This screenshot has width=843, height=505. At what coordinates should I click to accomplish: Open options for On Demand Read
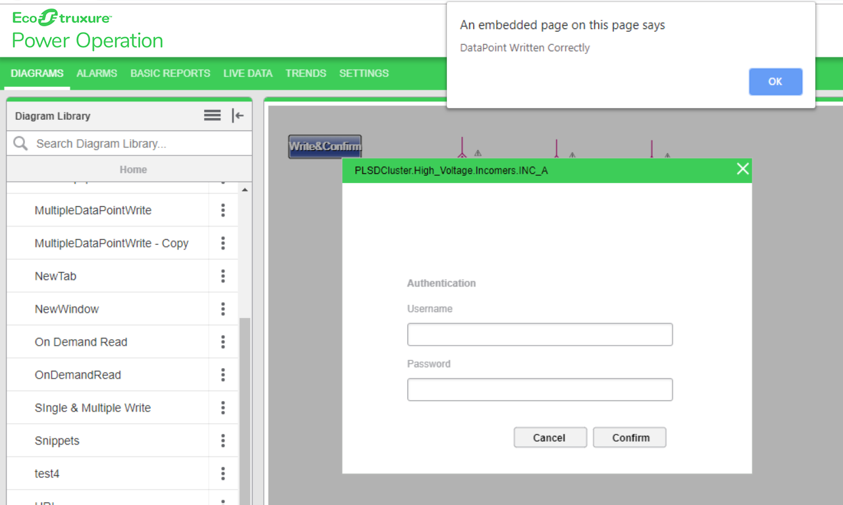[223, 342]
